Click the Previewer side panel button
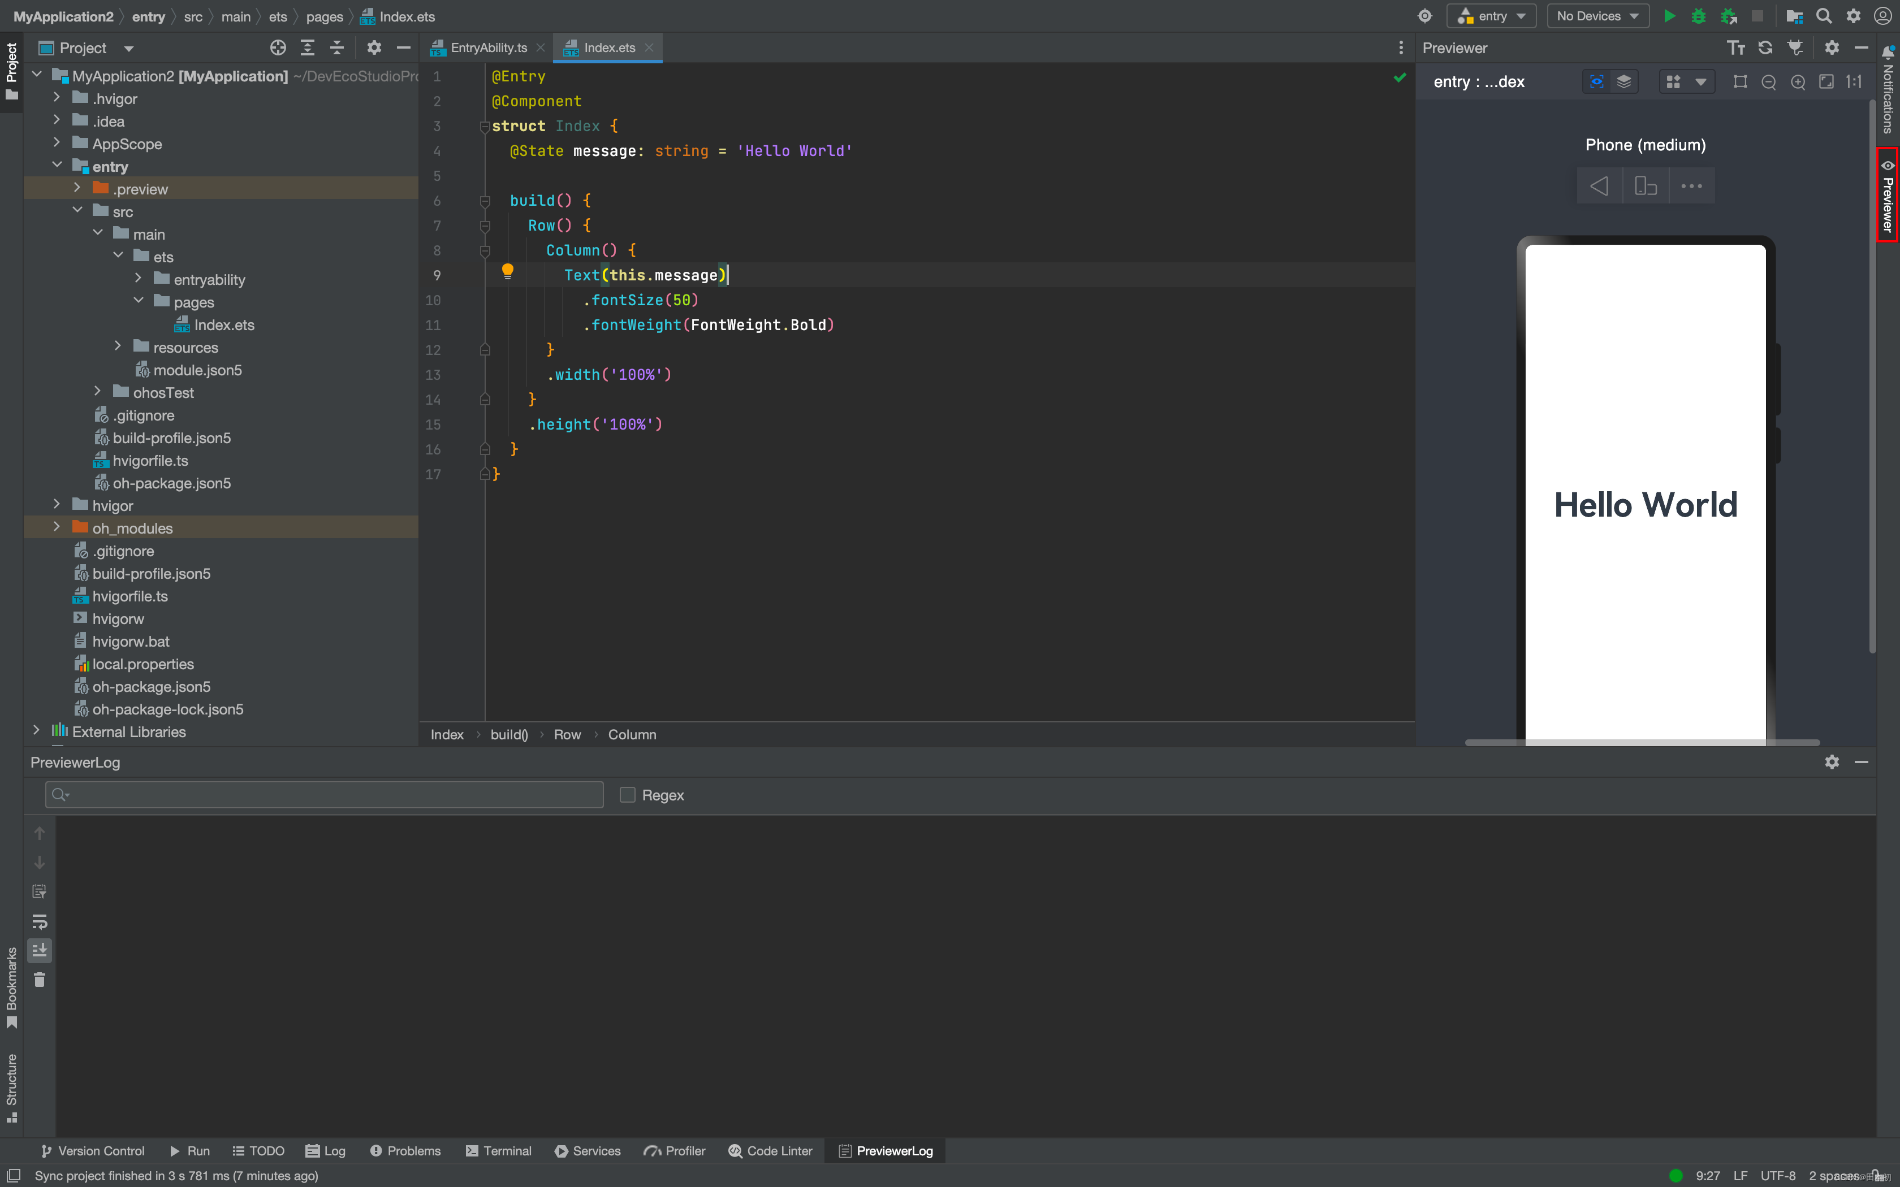 click(1888, 196)
